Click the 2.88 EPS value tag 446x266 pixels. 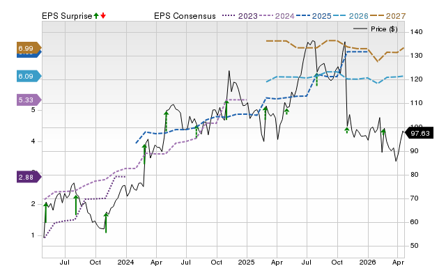tap(29, 178)
